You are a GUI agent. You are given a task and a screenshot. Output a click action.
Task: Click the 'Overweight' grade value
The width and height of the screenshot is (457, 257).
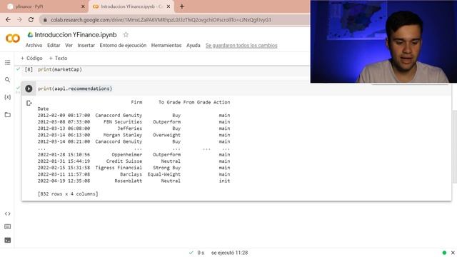coord(166,135)
